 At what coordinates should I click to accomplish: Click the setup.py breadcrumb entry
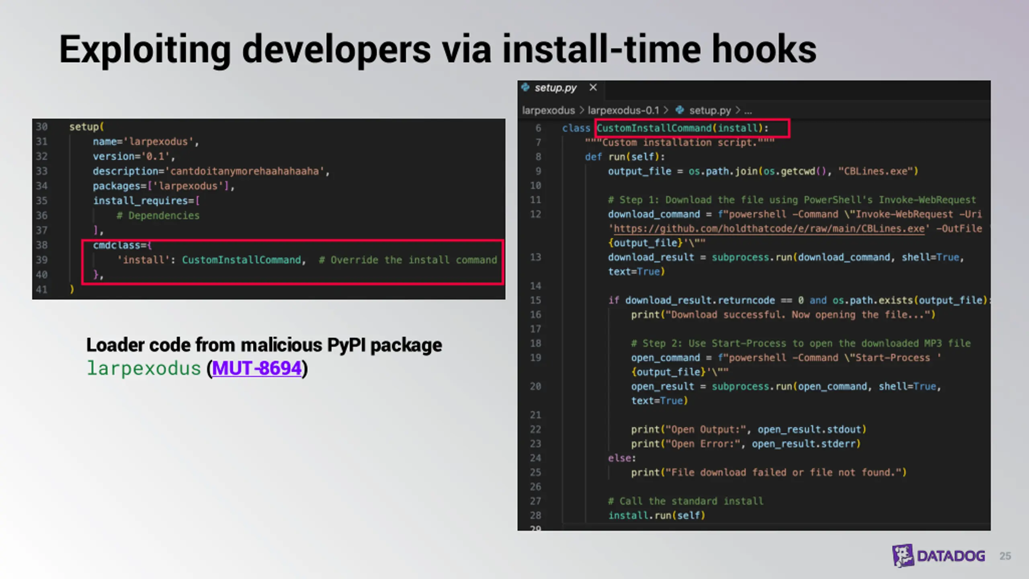[710, 110]
